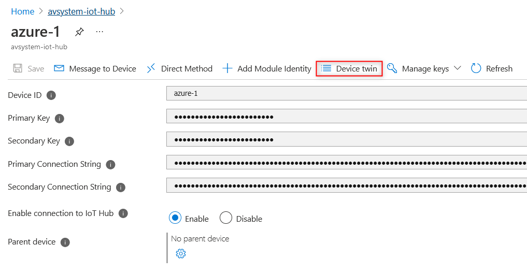Click the Disable option label
Screen dimensions: 527x273
click(249, 219)
